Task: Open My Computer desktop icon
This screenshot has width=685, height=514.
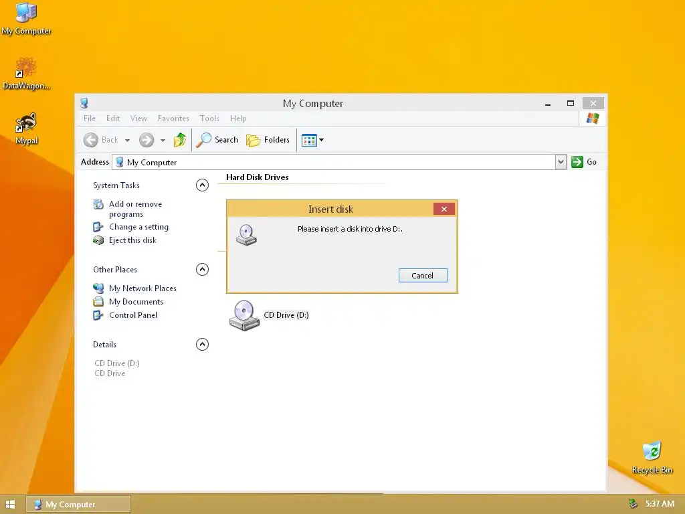Action: (x=26, y=19)
